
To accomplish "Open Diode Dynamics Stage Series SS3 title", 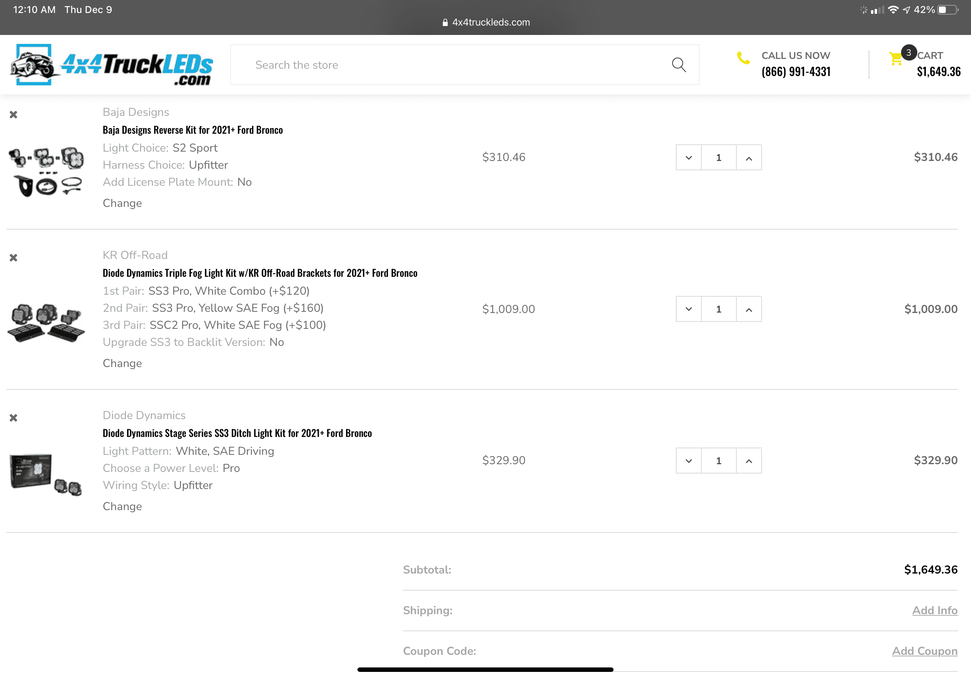I will click(x=237, y=433).
